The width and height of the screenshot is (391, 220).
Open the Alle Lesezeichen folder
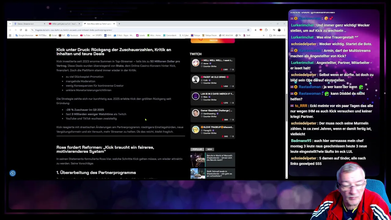(277, 35)
